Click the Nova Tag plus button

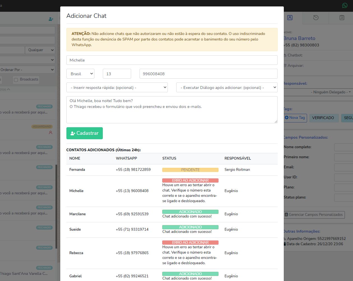pyautogui.click(x=295, y=118)
